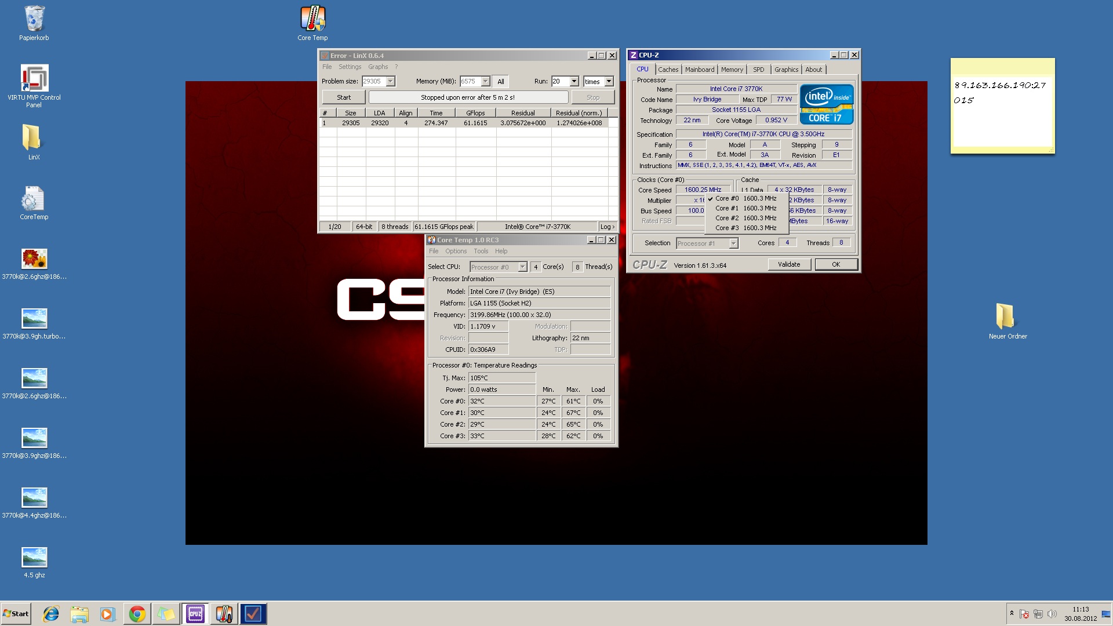Viewport: 1113px width, 626px height.
Task: Click the Log expander in LinX status bar
Action: [x=607, y=227]
